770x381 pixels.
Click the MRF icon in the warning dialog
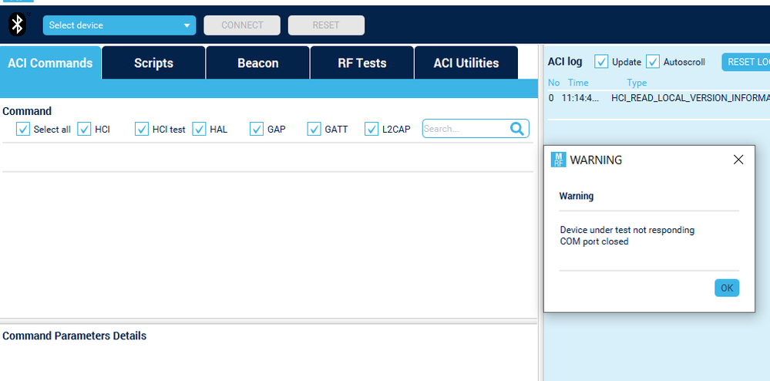coord(558,160)
